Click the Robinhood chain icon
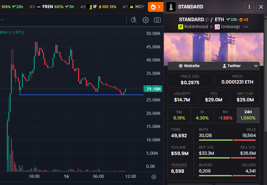This screenshot has height=185, width=267. click(x=181, y=27)
